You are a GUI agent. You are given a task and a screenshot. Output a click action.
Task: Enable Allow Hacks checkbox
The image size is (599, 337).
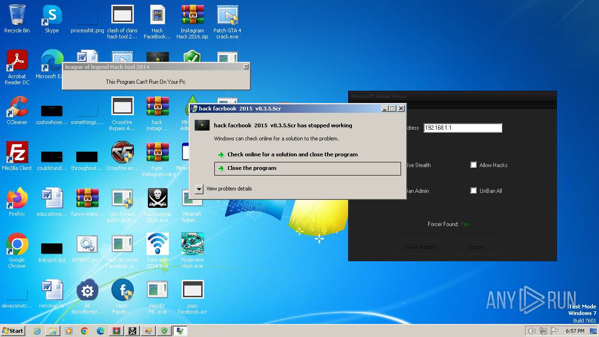pos(474,165)
